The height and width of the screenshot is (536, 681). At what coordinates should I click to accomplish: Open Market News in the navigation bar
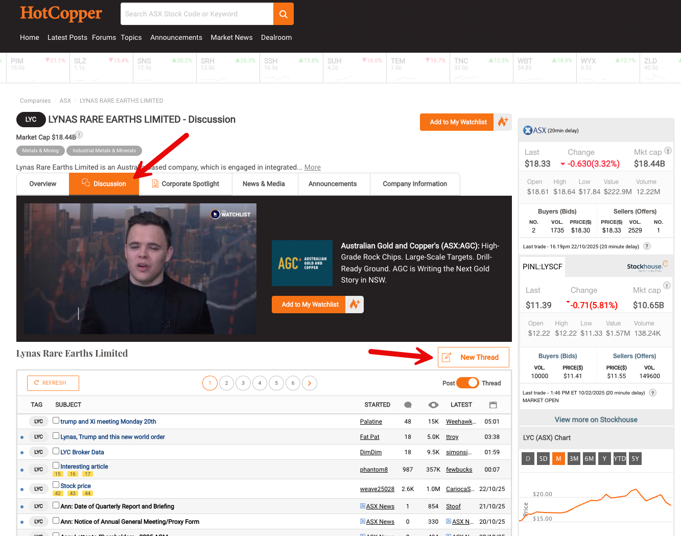tap(231, 37)
